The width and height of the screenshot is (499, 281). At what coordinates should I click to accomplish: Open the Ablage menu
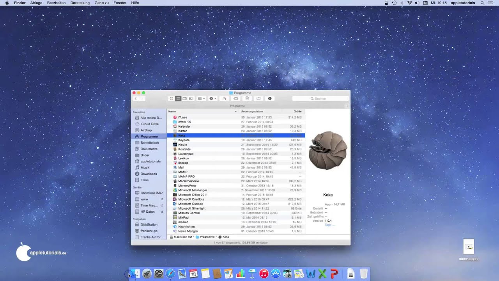click(x=36, y=3)
